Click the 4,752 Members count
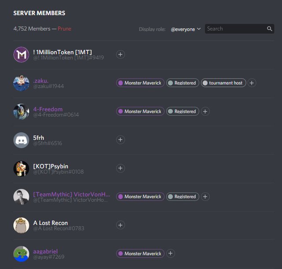The height and width of the screenshot is (269, 282). (32, 29)
